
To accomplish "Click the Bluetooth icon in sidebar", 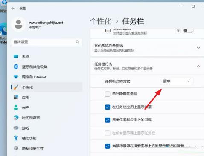I will click(16, 66).
